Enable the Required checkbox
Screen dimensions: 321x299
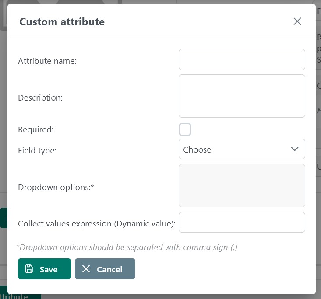[185, 129]
